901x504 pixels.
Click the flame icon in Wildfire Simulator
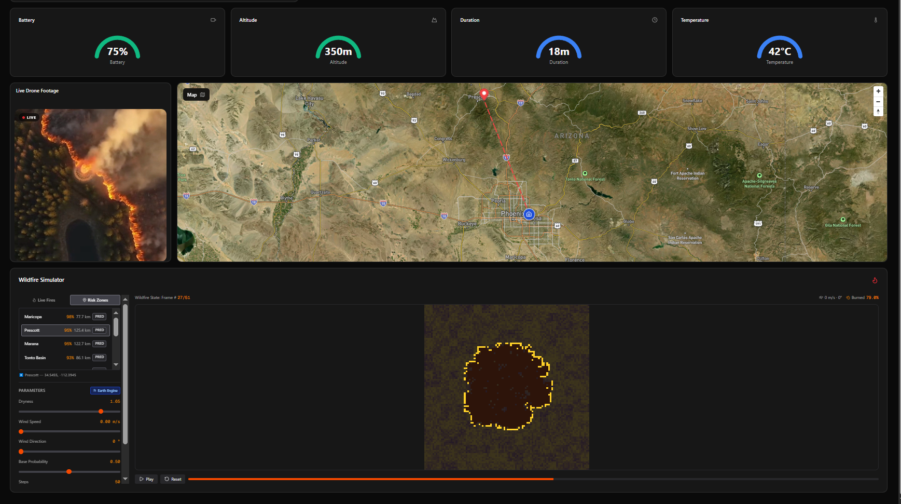(x=875, y=280)
